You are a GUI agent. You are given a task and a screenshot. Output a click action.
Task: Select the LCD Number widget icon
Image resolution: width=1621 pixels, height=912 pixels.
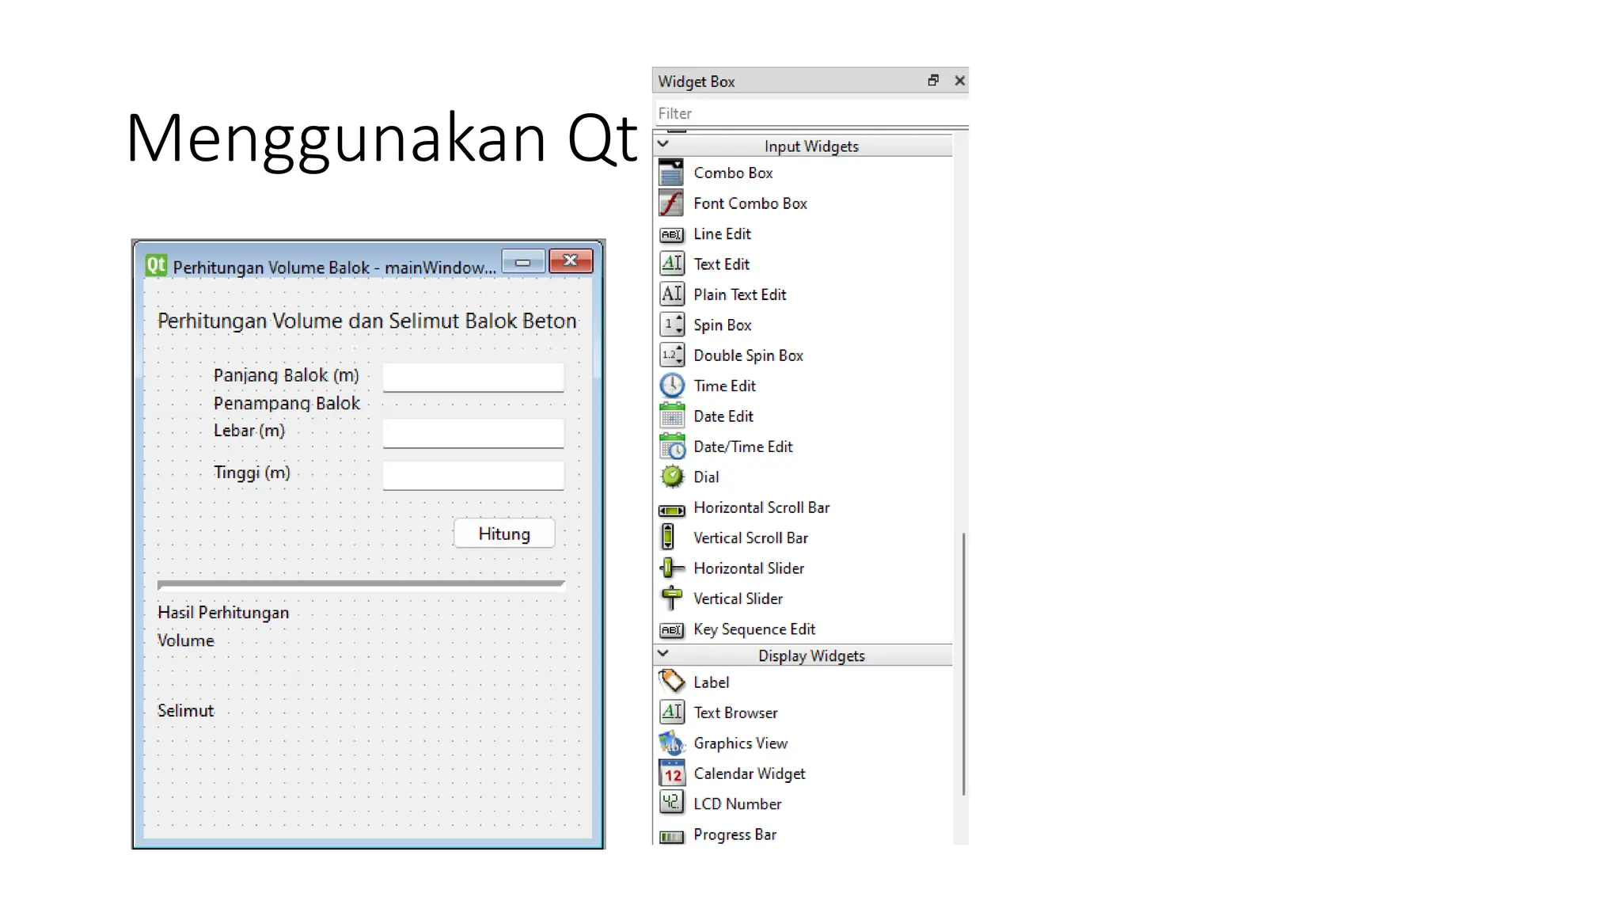pyautogui.click(x=671, y=803)
